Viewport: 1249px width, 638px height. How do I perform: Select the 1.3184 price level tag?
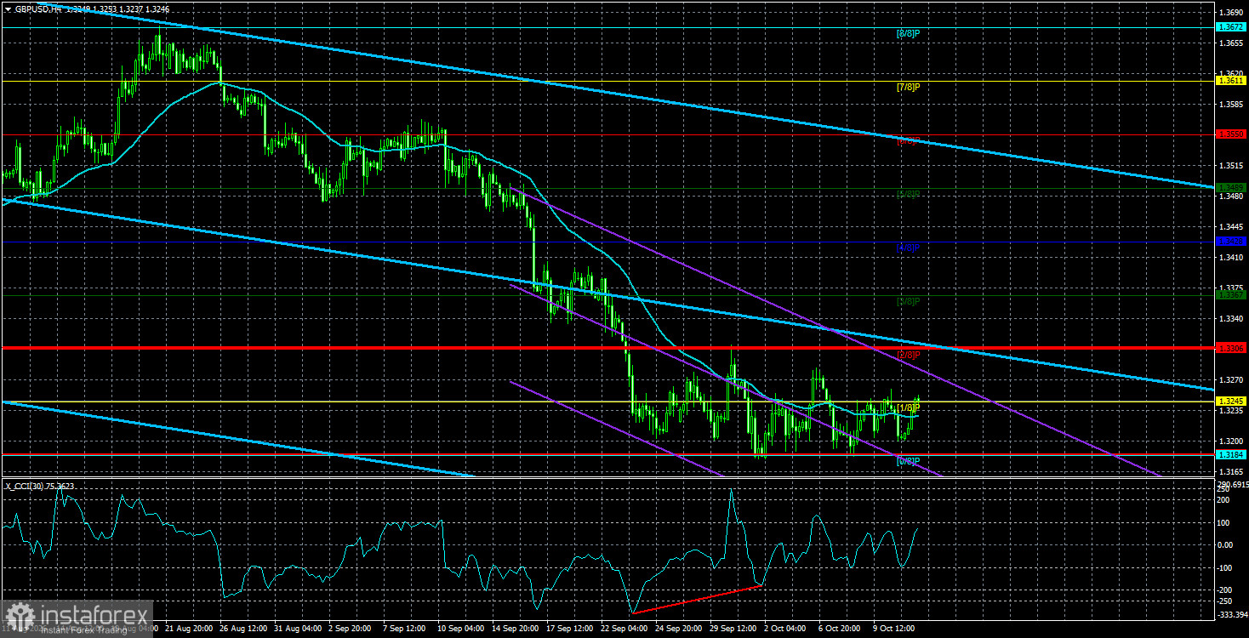(1231, 455)
